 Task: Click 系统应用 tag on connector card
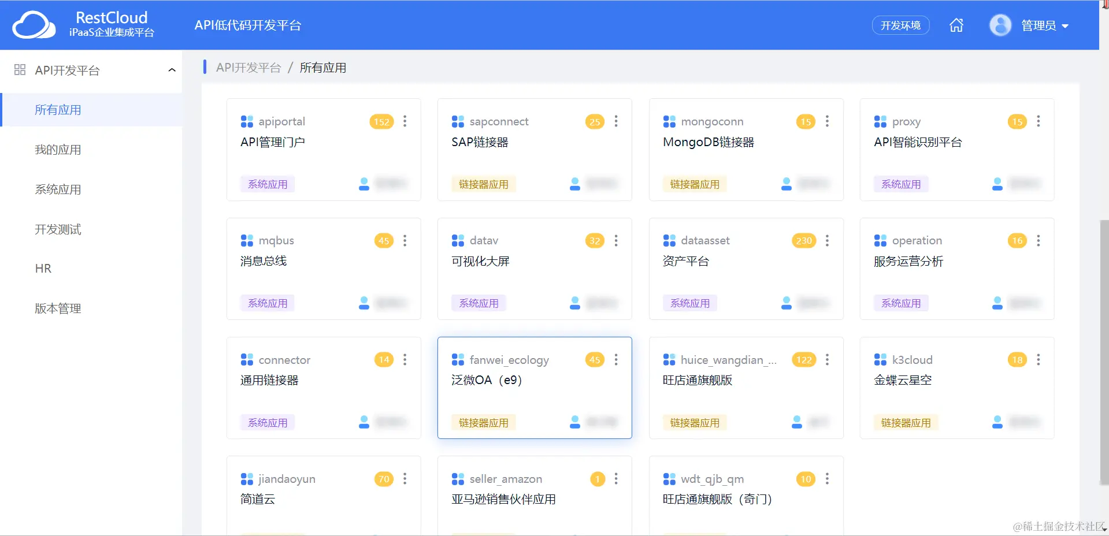click(x=268, y=423)
